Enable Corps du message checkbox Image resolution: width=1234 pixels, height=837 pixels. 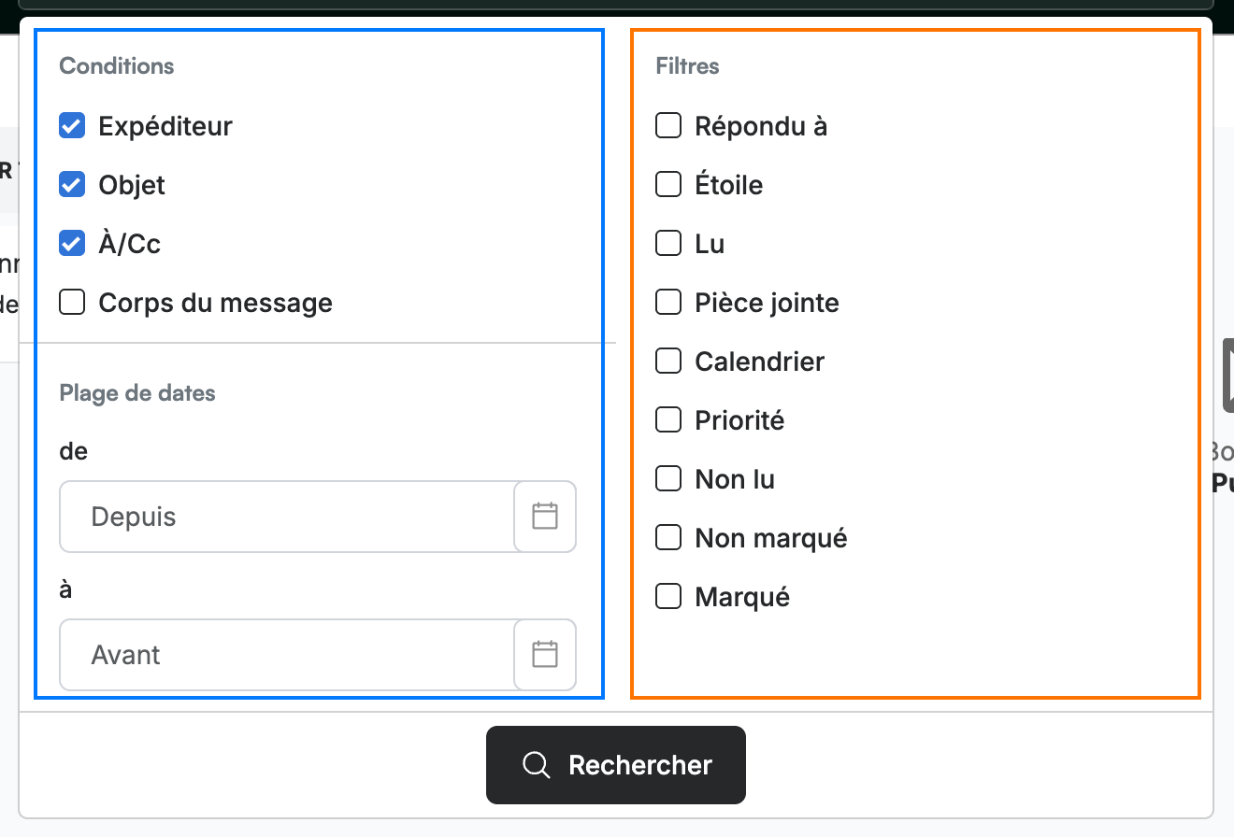(72, 303)
